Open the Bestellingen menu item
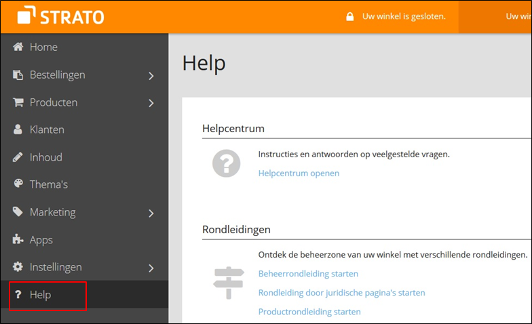Viewport: 532px width, 324px height. [84, 75]
